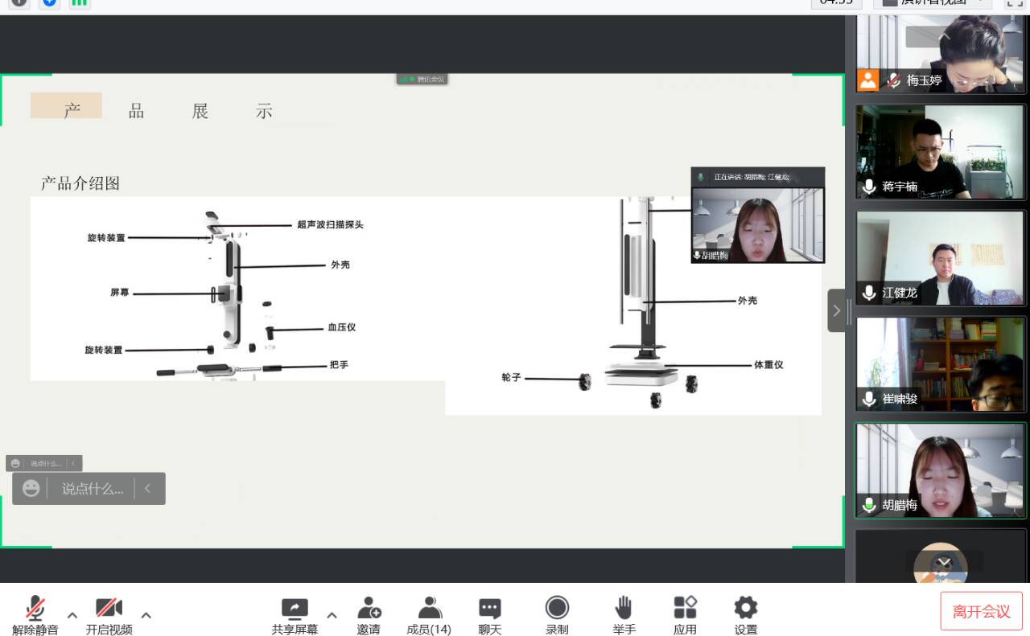Raise hand using 举手 icon
The height and width of the screenshot is (636, 1030).
(x=624, y=615)
